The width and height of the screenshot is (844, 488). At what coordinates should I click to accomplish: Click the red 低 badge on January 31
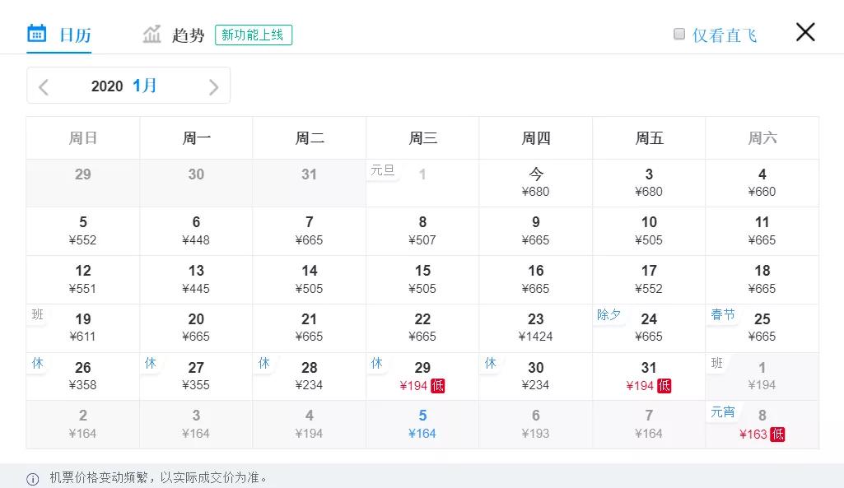pyautogui.click(x=664, y=386)
